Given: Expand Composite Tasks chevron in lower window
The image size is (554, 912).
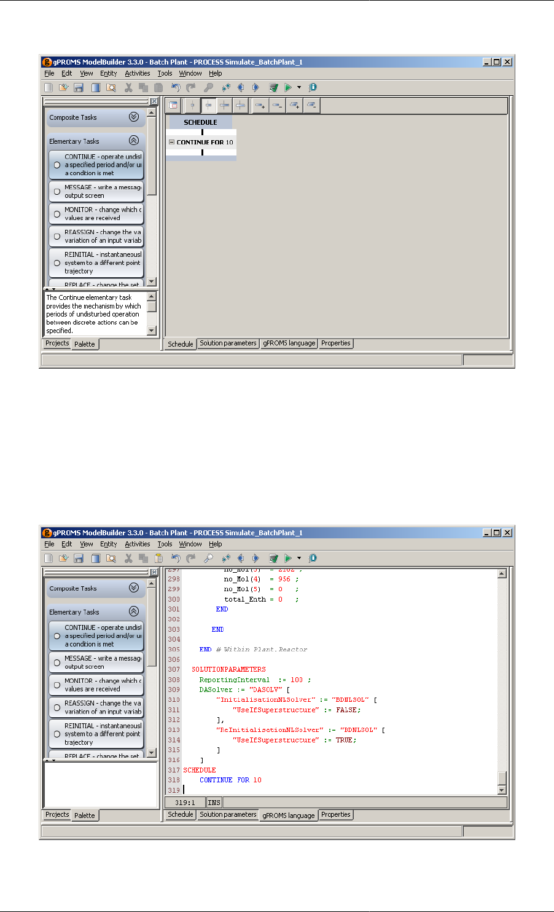Looking at the screenshot, I should (x=134, y=588).
